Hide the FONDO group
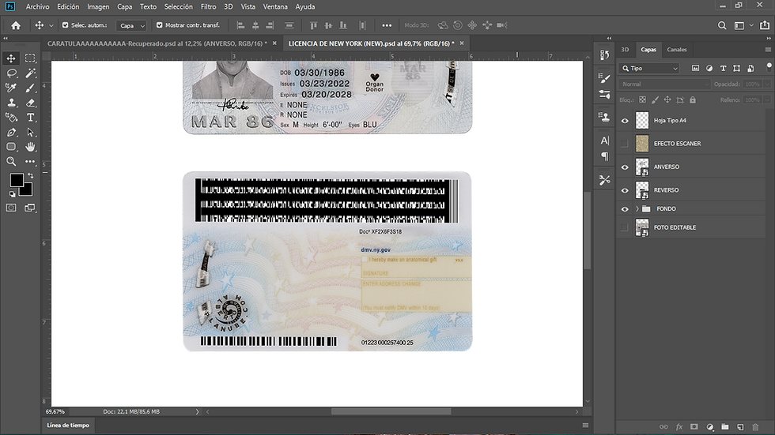 click(x=625, y=209)
